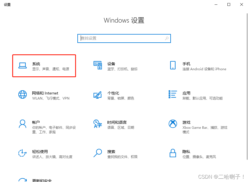Click Xbox Game Bar、捕获、游戏模式 description

[x=205, y=130]
